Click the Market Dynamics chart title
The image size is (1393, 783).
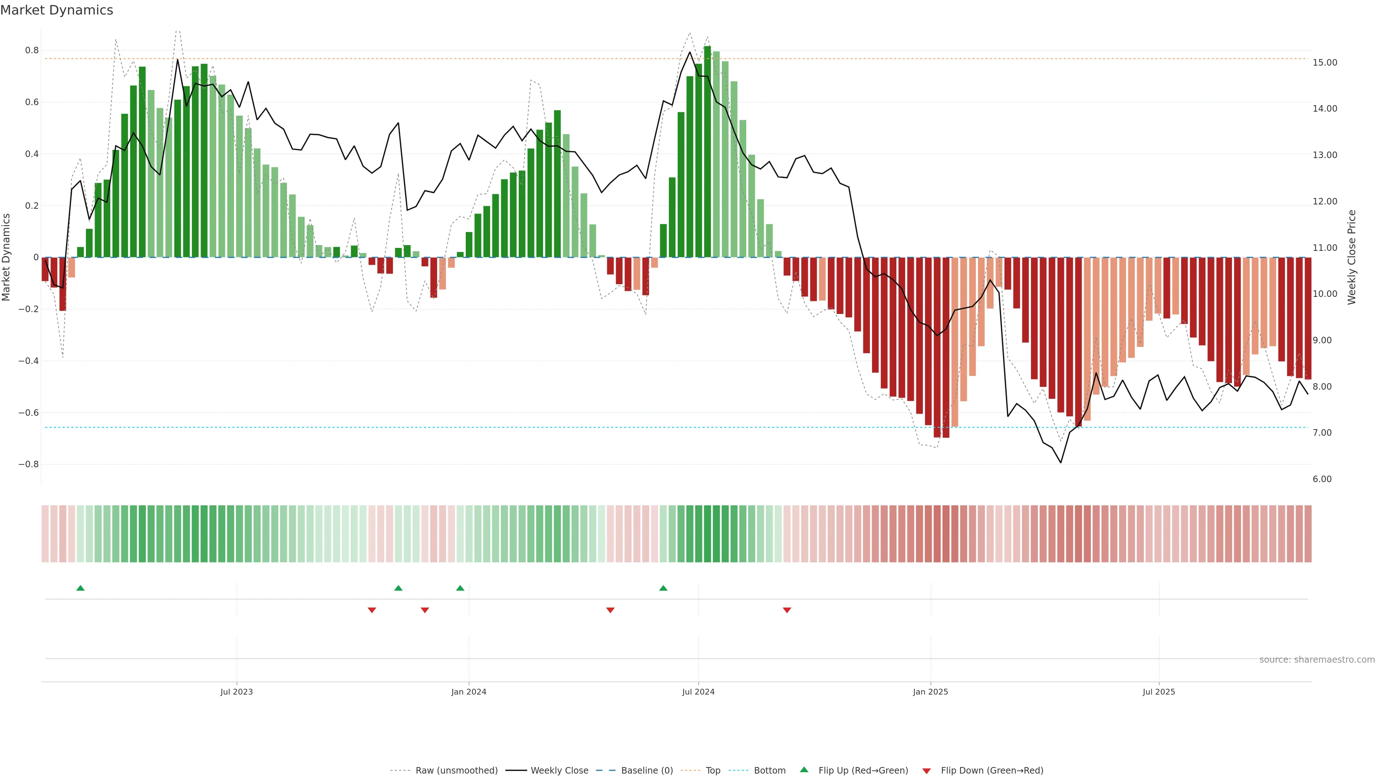(57, 10)
